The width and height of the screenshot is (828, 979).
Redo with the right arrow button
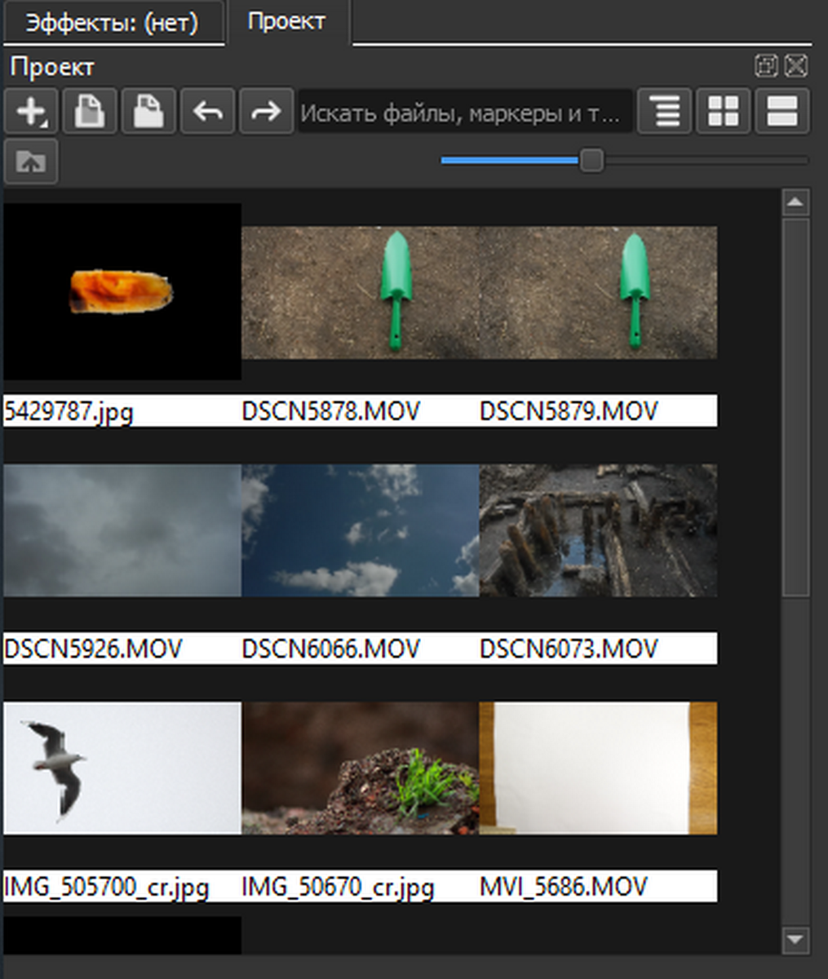point(266,111)
